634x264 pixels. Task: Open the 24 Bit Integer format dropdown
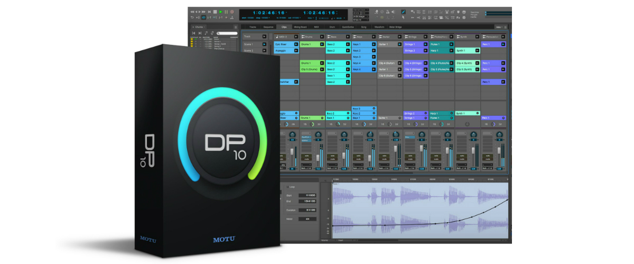tap(361, 16)
